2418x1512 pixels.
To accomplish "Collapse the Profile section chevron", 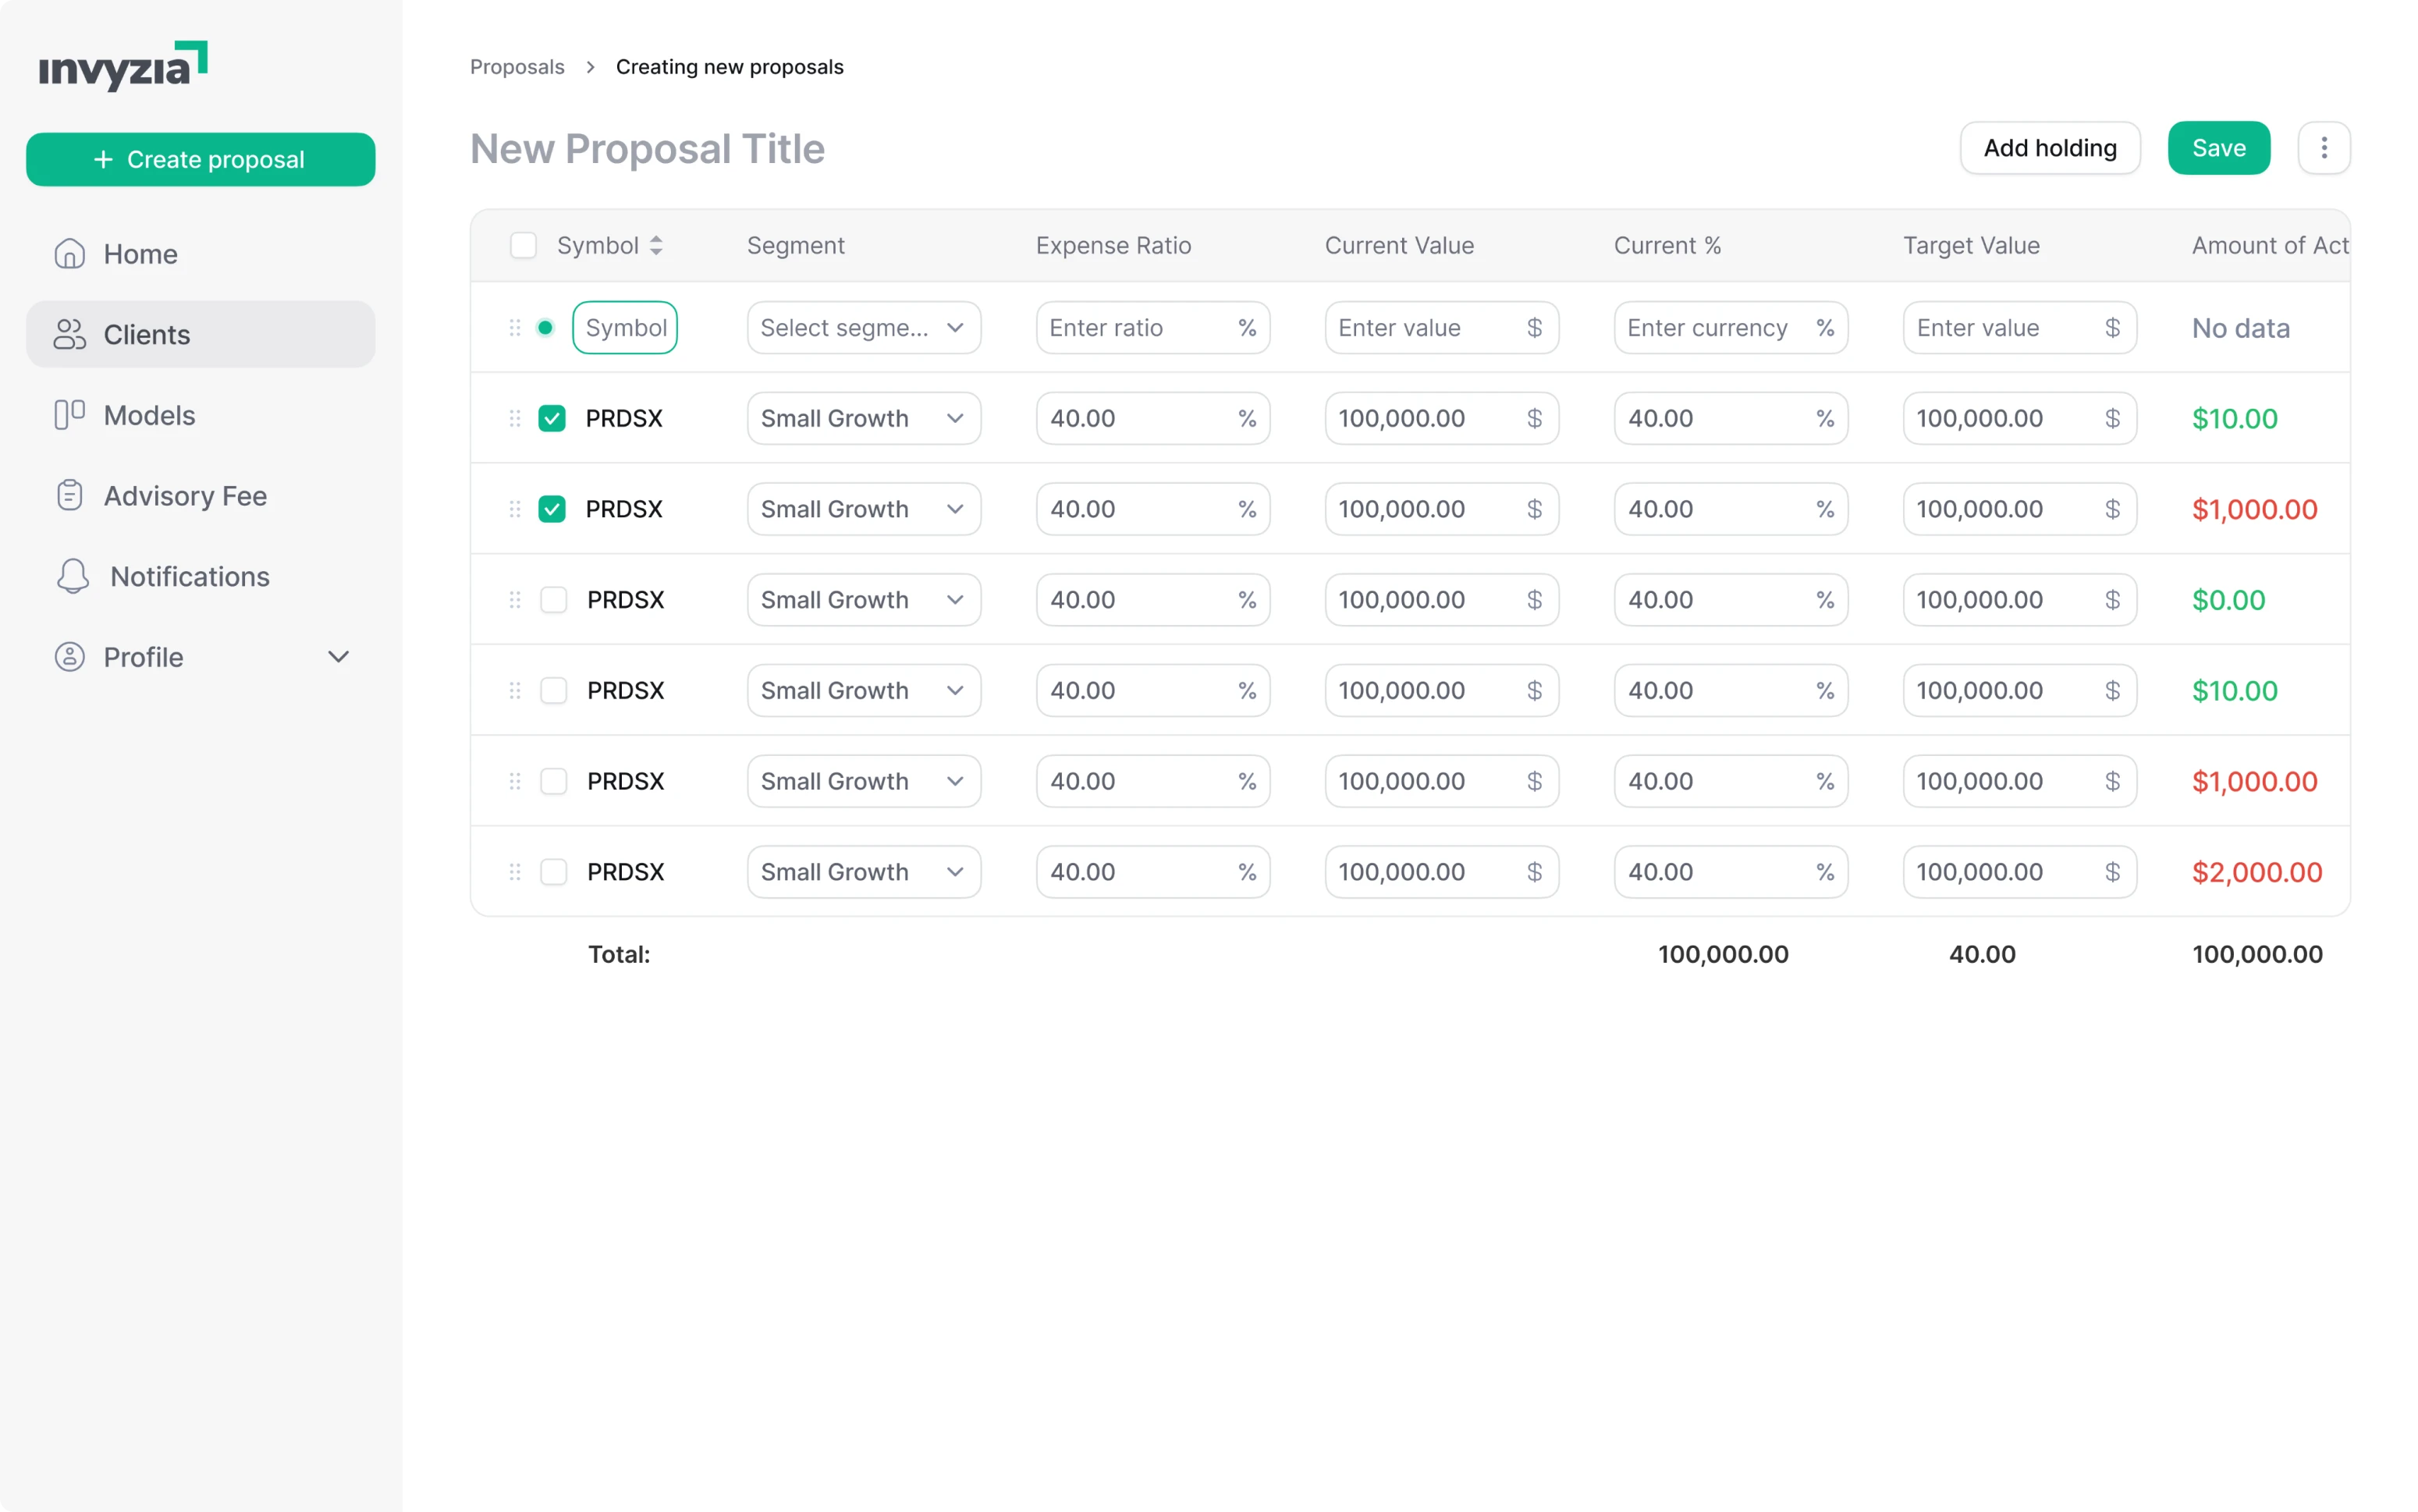I will click(x=338, y=657).
